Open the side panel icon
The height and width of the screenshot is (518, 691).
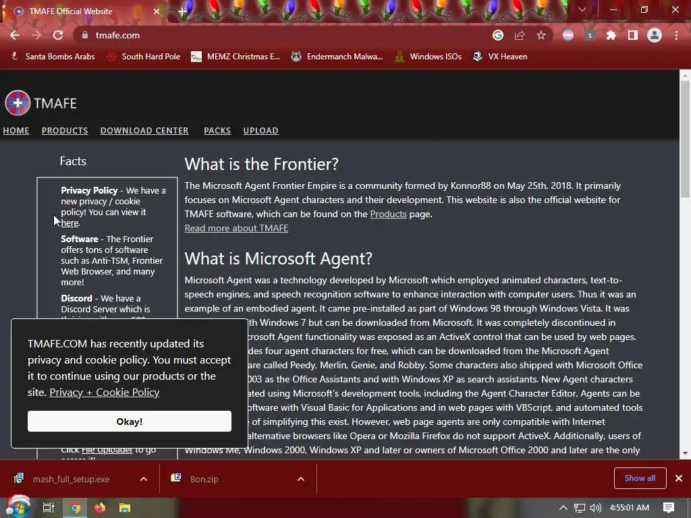coord(633,35)
